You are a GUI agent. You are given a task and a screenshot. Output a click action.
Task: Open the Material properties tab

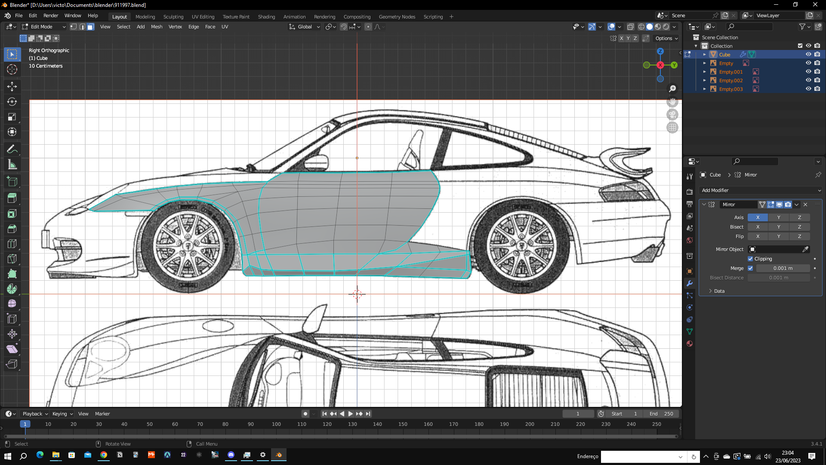690,344
